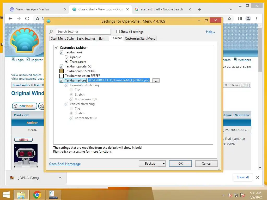Click browse button for texture path
The image size is (267, 200).
coord(156,81)
